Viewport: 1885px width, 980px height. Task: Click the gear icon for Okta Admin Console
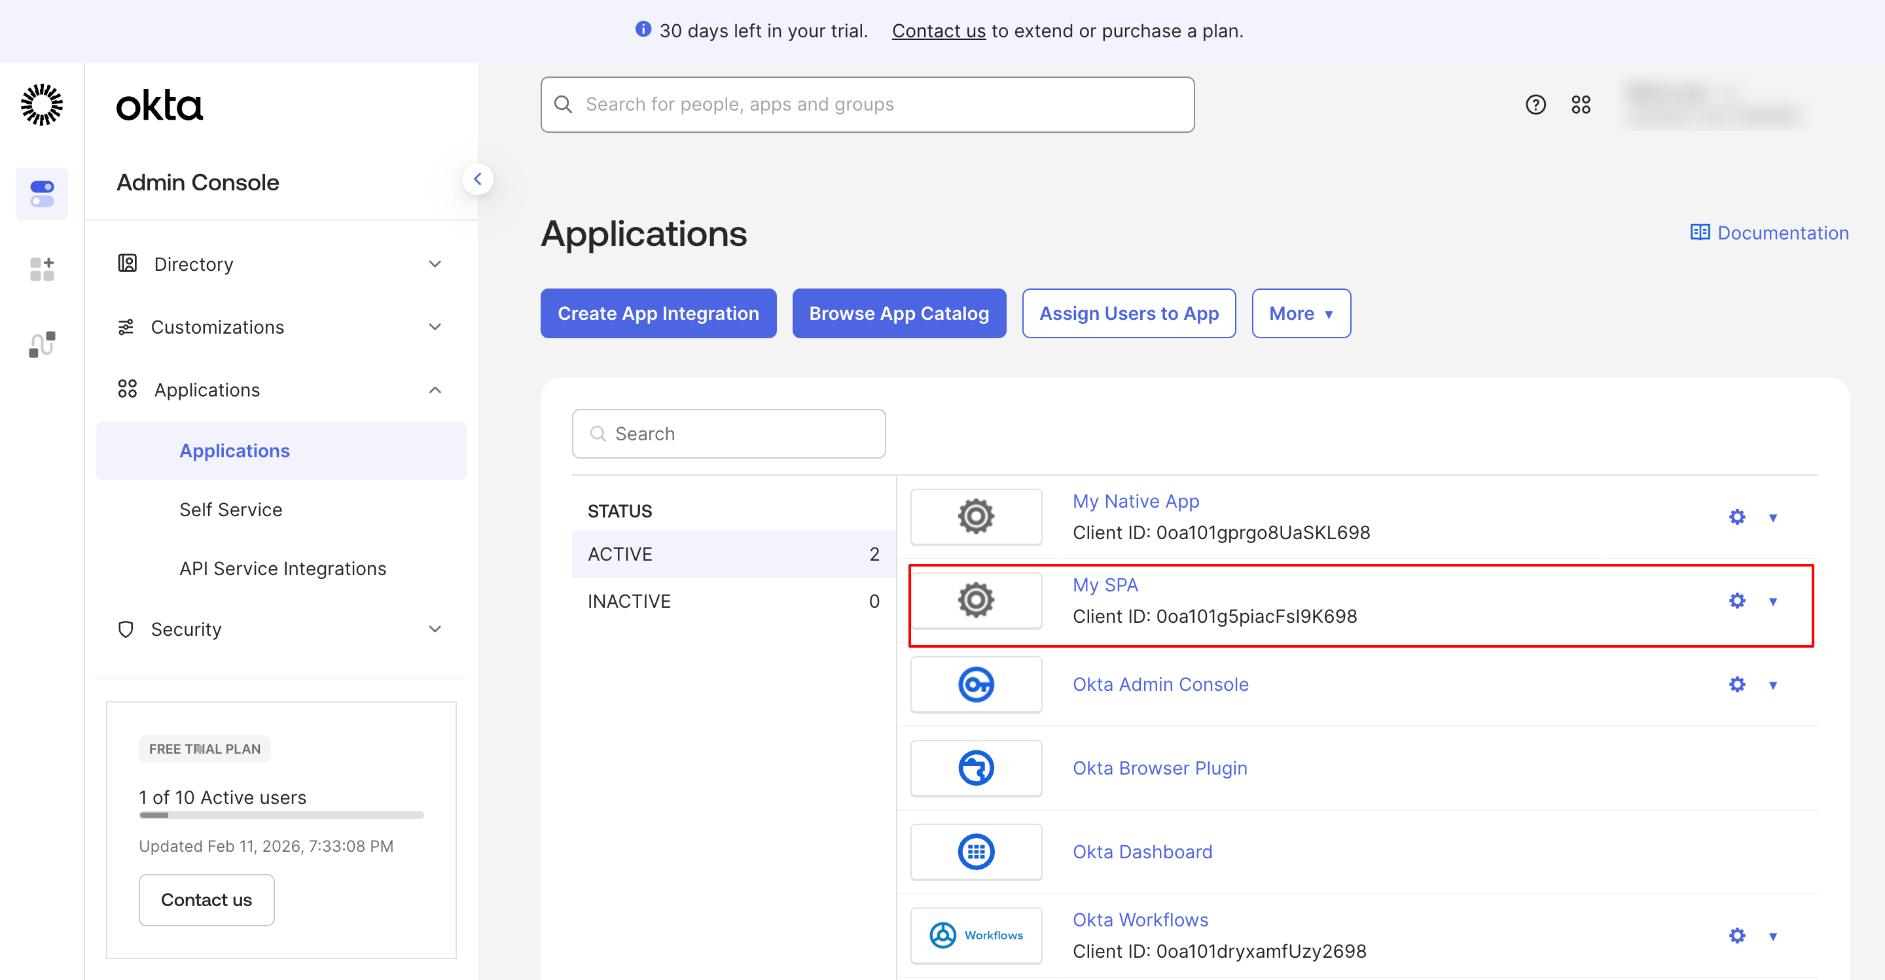tap(1736, 684)
